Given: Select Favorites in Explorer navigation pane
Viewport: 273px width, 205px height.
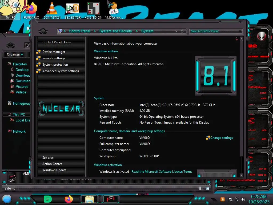Looking at the screenshot, I should click(20, 64).
